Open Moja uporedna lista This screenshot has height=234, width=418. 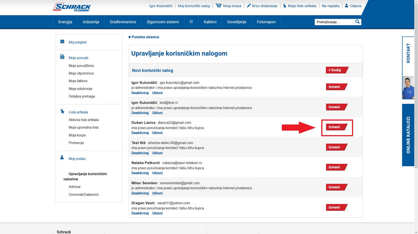click(x=84, y=127)
